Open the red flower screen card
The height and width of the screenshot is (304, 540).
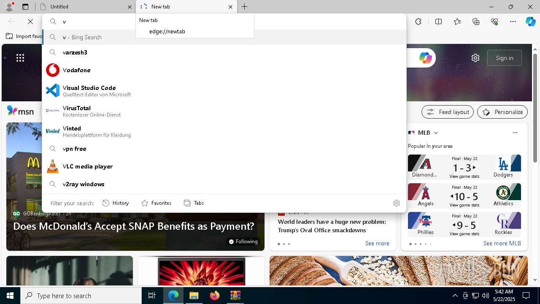point(201,271)
